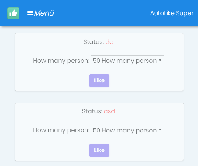
Task: Click the gap between the two status cards
Action: pos(99,97)
